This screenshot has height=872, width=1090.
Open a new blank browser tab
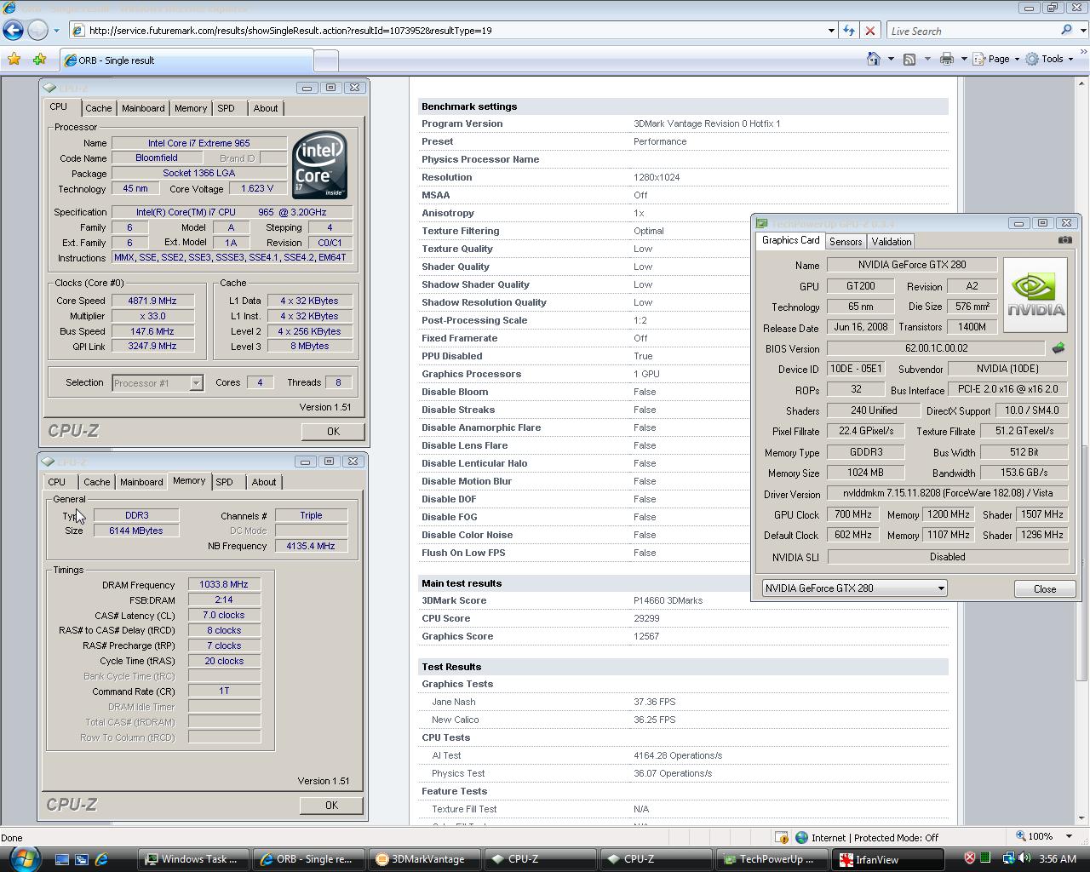point(326,60)
